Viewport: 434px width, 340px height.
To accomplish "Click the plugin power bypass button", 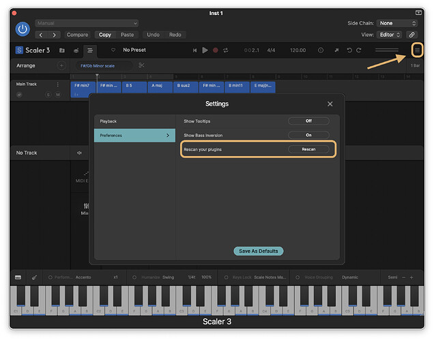I will [x=23, y=29].
